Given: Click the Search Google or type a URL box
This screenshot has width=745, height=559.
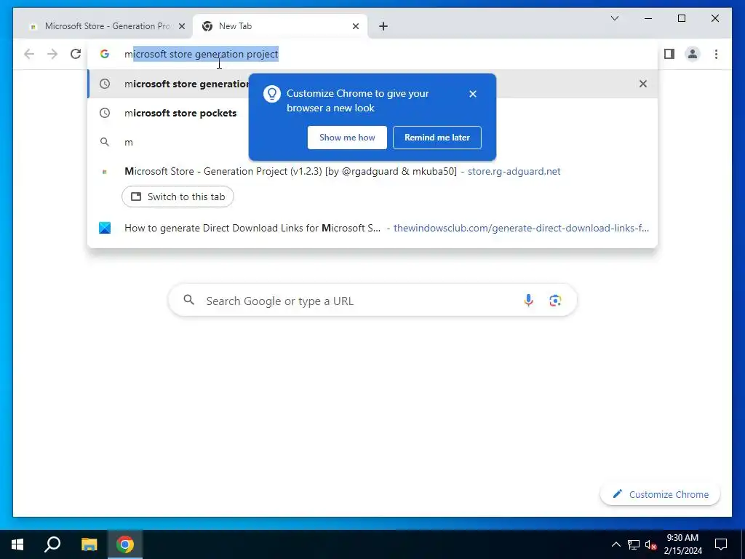Looking at the screenshot, I should pyautogui.click(x=372, y=301).
